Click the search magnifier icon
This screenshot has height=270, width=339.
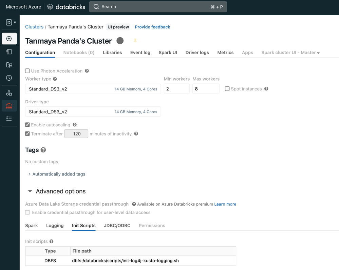pyautogui.click(x=96, y=7)
